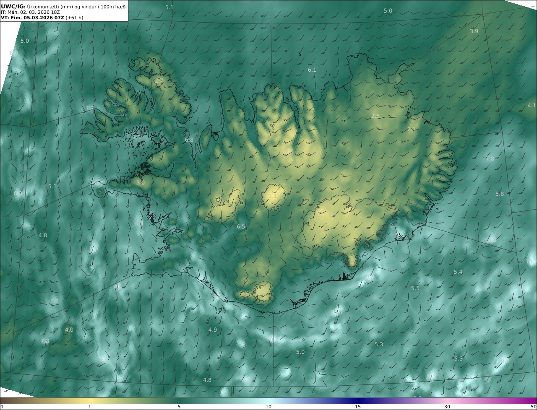Image resolution: width=537 pixels, height=410 pixels.
Task: Pick the dark navy colorbar segment above tick 15
Action: 358,401
